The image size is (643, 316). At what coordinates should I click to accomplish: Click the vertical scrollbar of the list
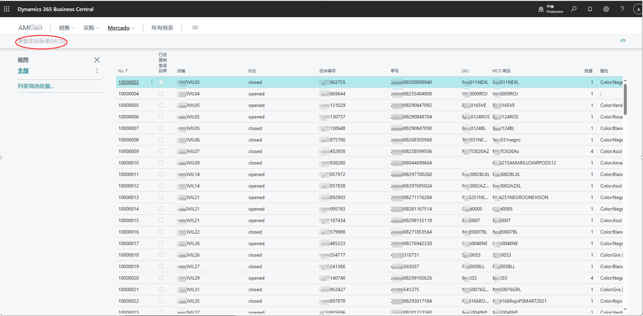coord(625,100)
